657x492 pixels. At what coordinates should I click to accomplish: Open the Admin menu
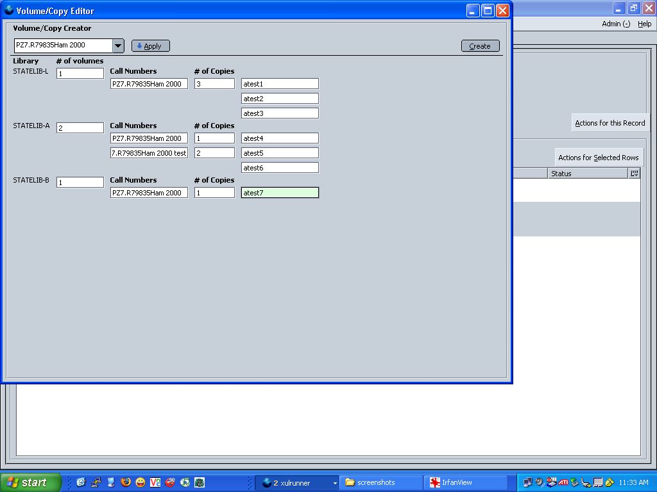(615, 24)
